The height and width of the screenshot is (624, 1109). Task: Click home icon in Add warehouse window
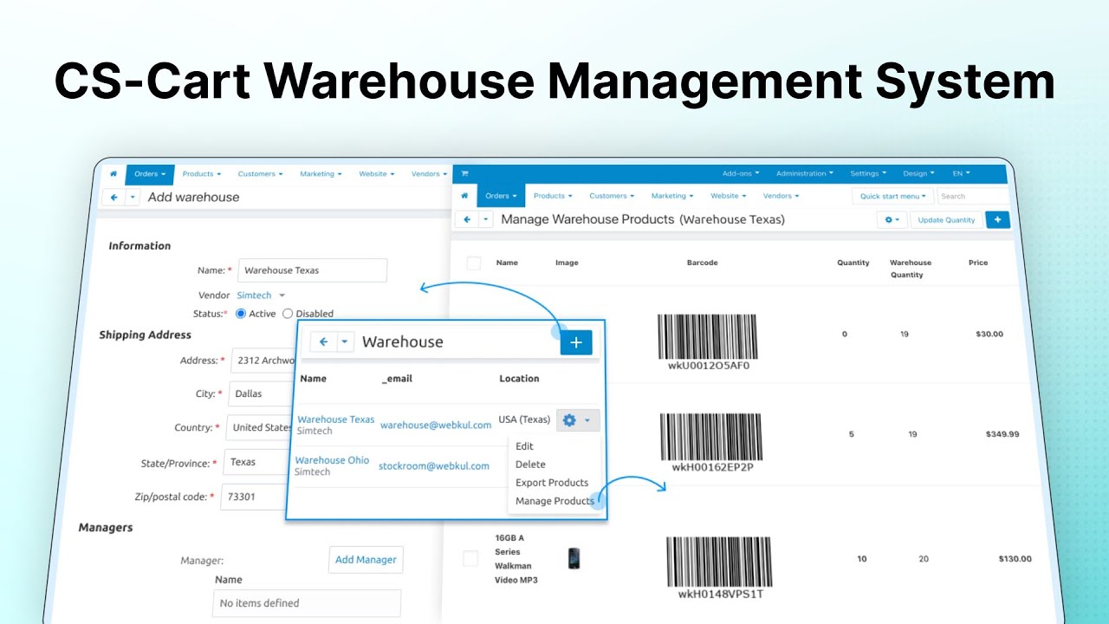click(x=113, y=174)
